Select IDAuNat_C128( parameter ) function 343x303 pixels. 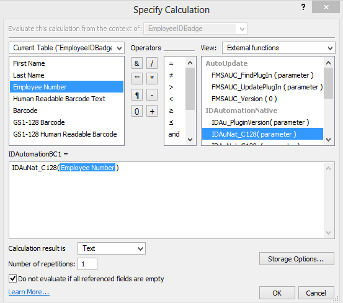(262, 134)
